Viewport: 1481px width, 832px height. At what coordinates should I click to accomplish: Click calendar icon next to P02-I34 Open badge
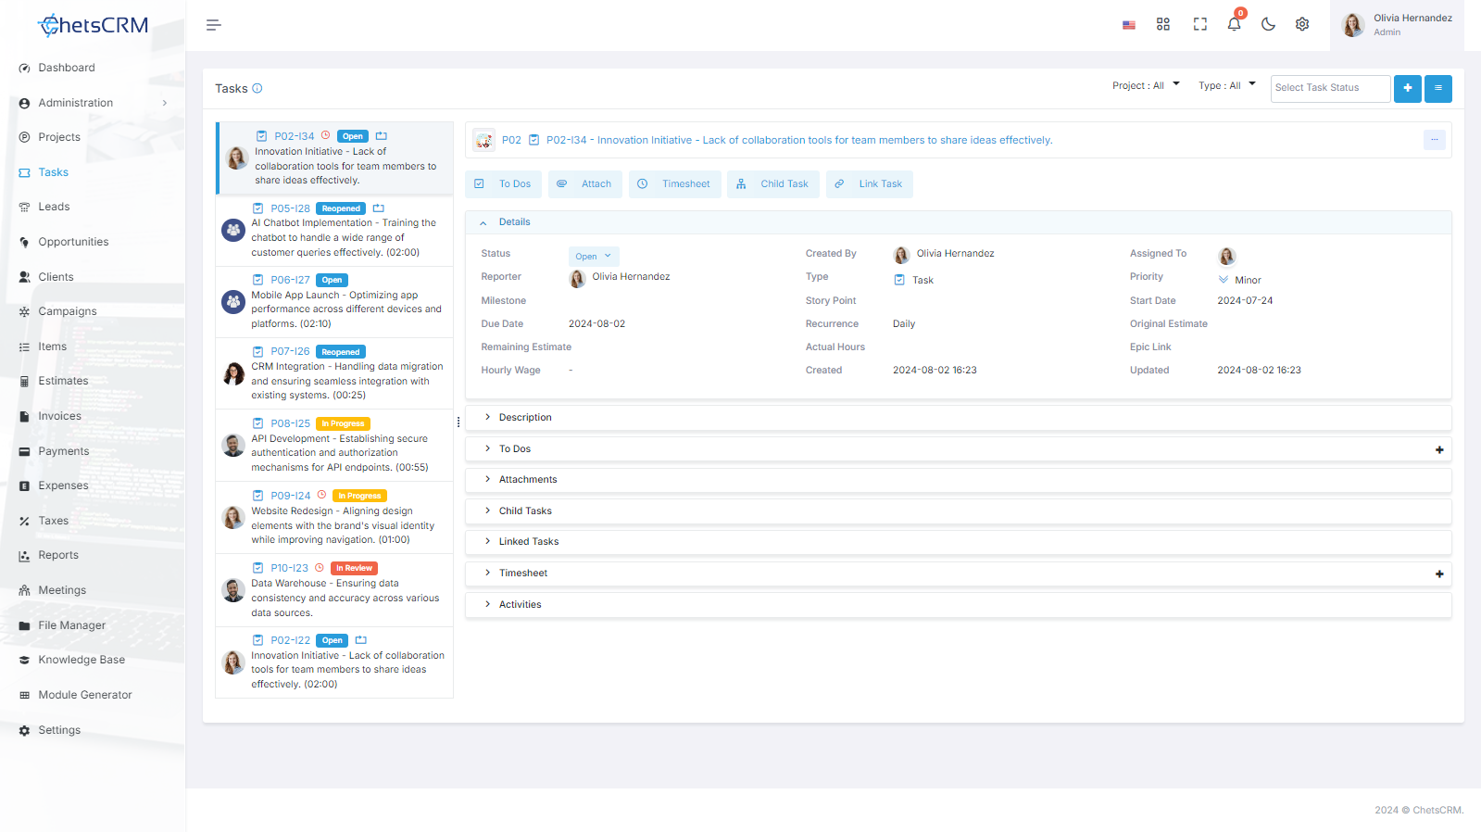(381, 136)
